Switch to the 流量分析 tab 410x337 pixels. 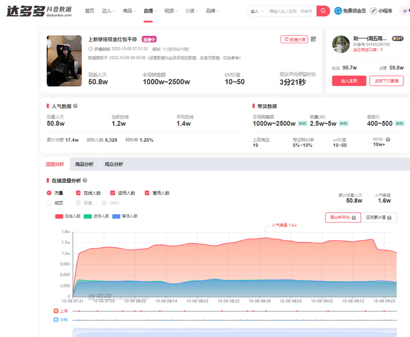(x=55, y=164)
